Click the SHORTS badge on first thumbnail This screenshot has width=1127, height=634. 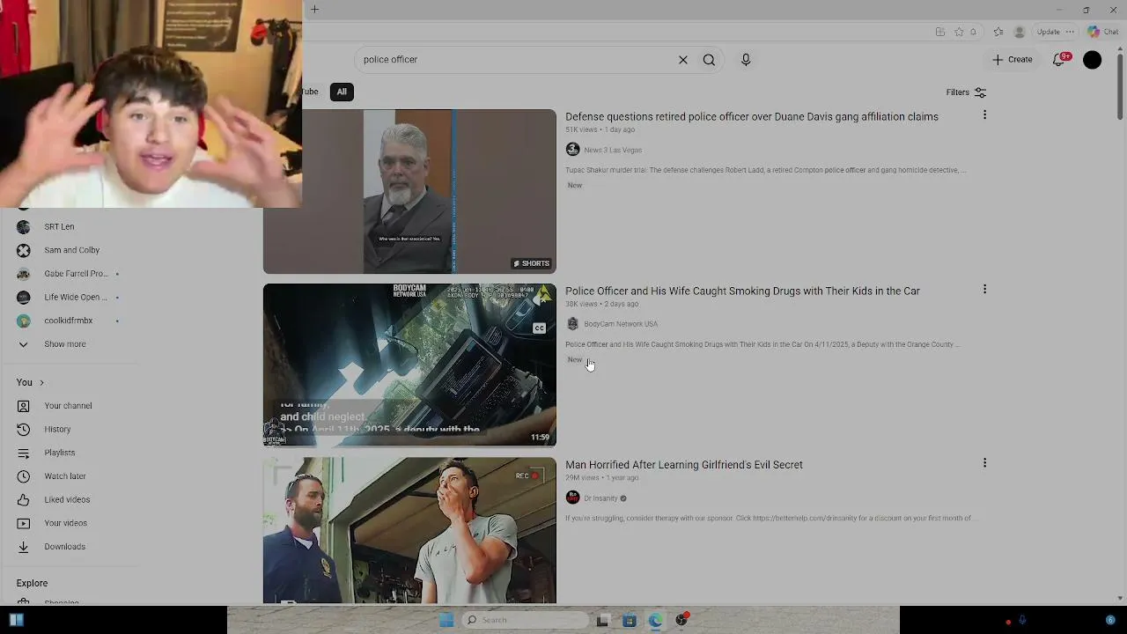[532, 263]
